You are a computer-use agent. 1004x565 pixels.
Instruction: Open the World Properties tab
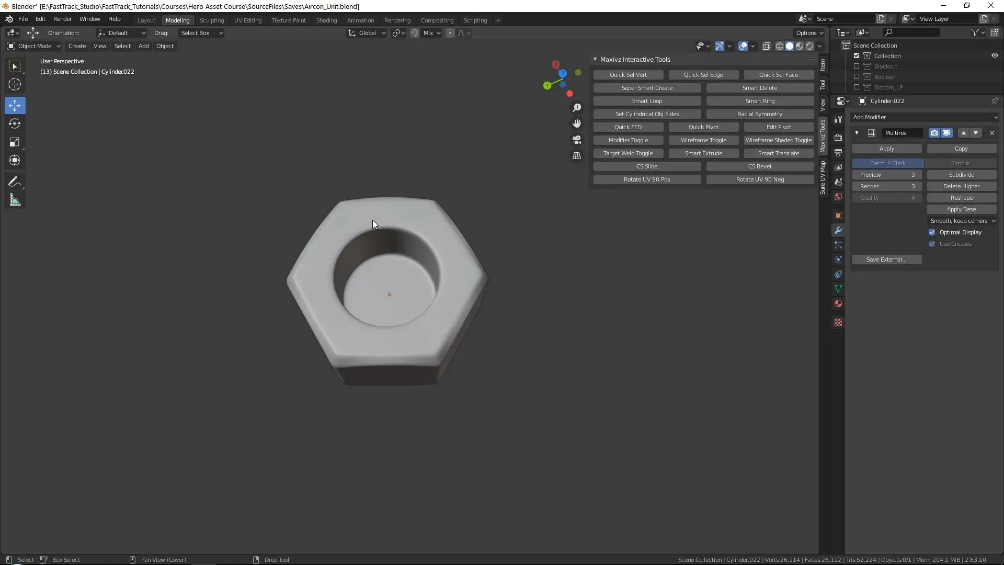(838, 197)
